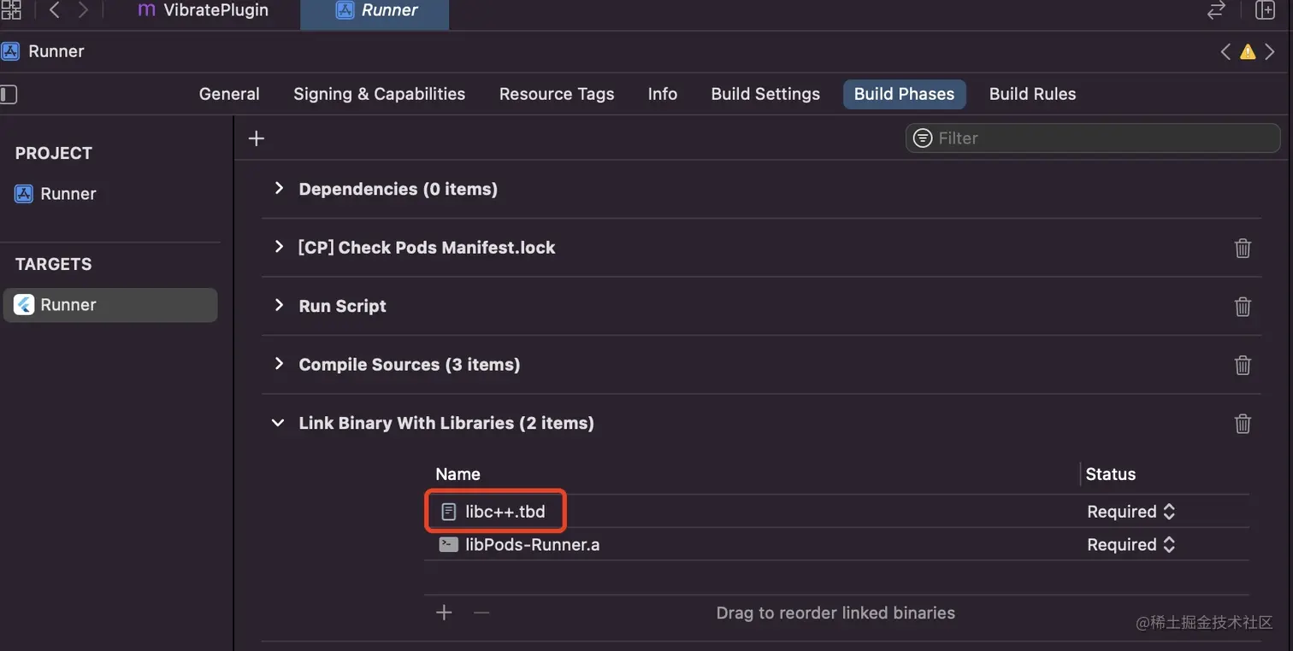
Task: Delete the Check Pods Manifest.lock phase
Action: click(x=1243, y=248)
